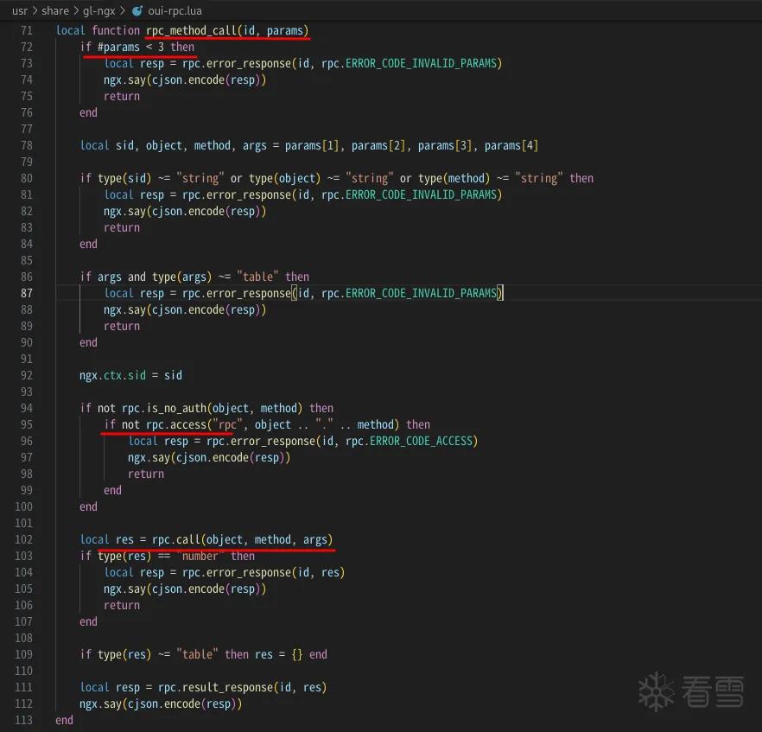Click ERROR_CODE_ACCESS constant on line 96
The height and width of the screenshot is (732, 762).
tap(422, 441)
